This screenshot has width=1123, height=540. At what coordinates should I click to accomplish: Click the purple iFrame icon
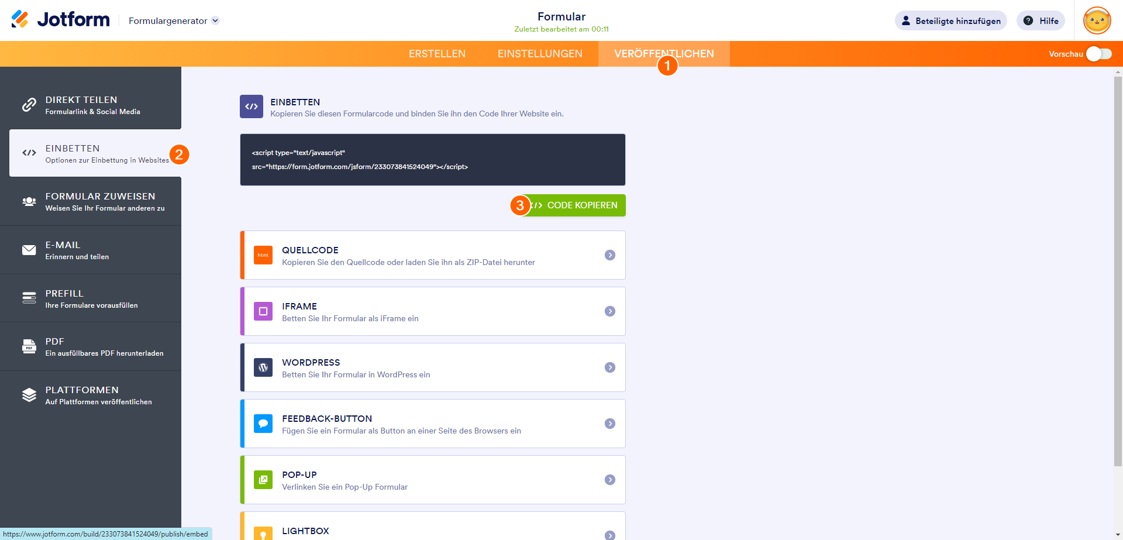click(263, 311)
